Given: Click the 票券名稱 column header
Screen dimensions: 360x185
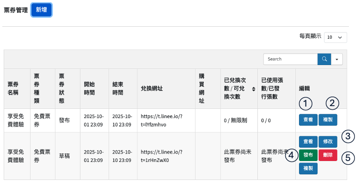Looking at the screenshot, I should click(x=13, y=88).
